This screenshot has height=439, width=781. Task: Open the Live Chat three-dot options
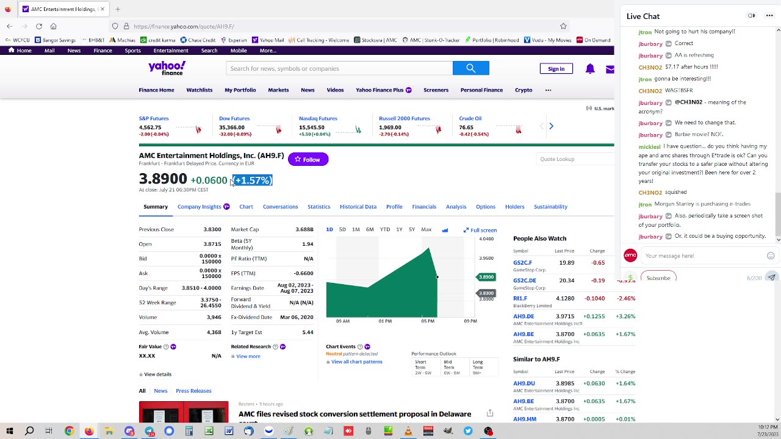(x=769, y=16)
